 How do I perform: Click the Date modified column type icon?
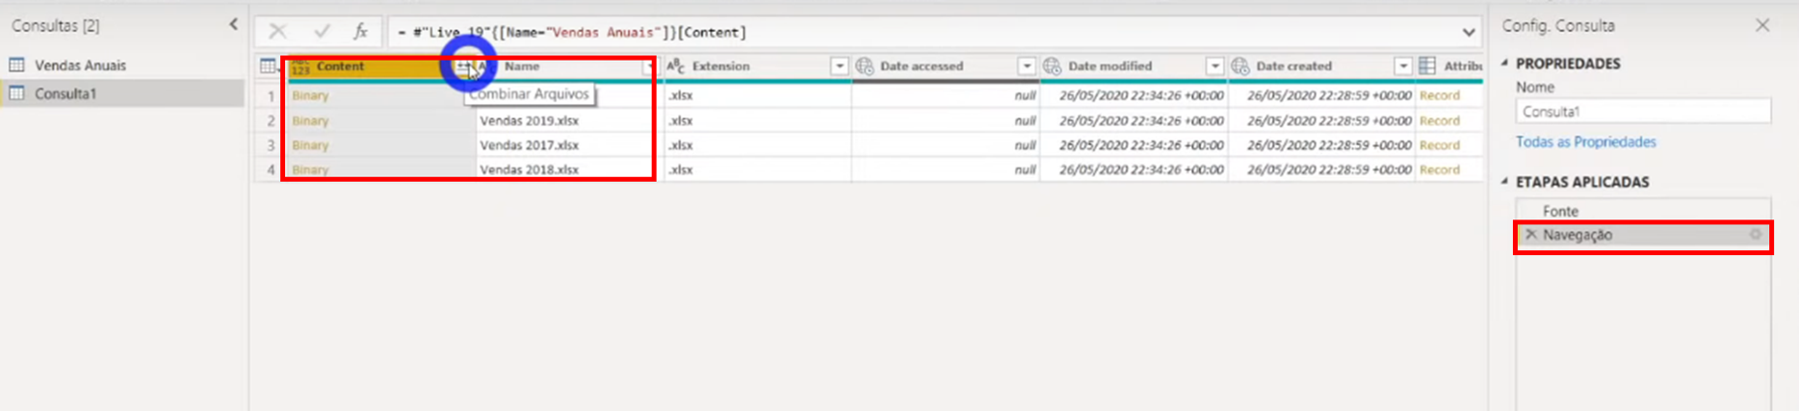point(1053,66)
